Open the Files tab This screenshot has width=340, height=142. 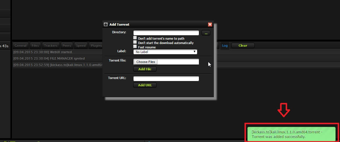pyautogui.click(x=35, y=45)
